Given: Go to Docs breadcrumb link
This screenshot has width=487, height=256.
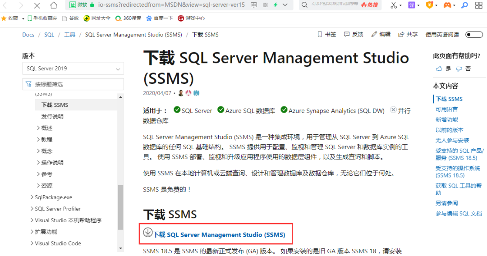Looking at the screenshot, I should tap(28, 35).
